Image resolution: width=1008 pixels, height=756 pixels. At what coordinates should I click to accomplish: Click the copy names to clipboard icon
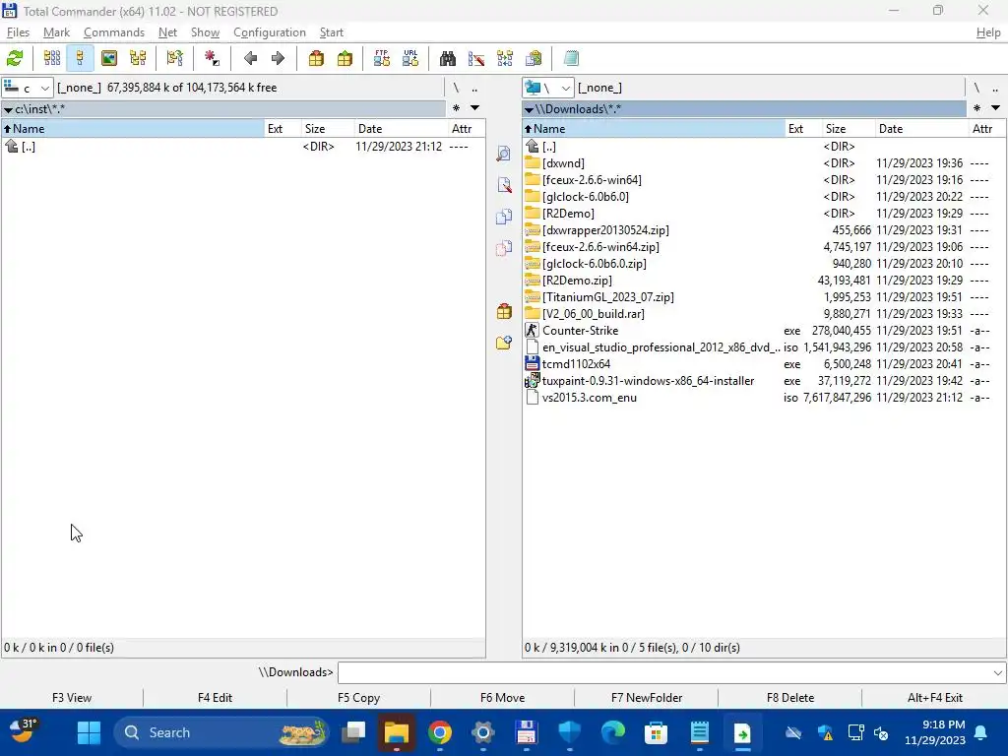534,58
